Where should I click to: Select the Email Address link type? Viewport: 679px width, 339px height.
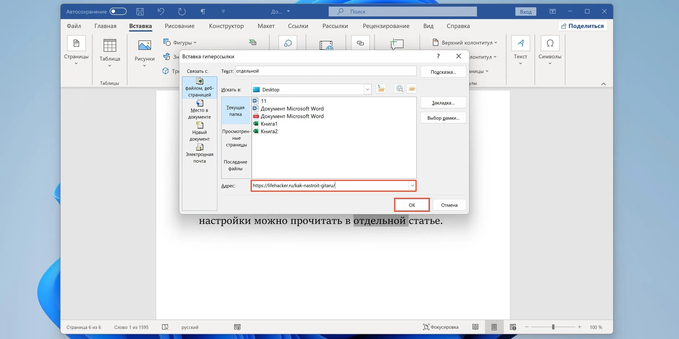coord(199,154)
